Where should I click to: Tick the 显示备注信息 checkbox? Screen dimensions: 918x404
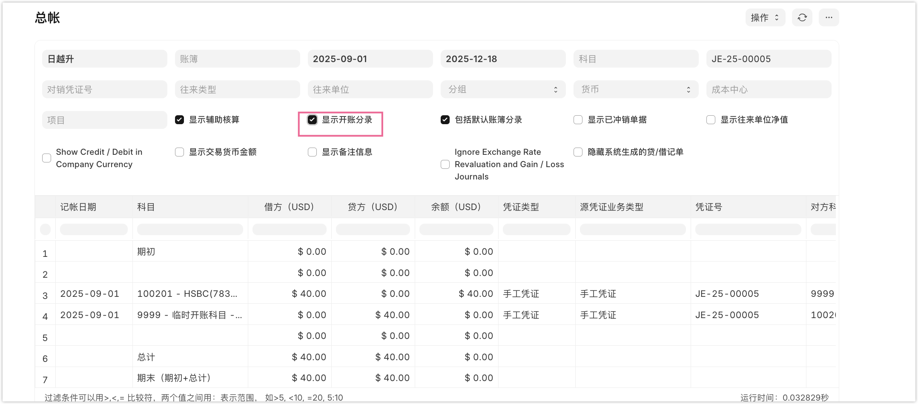[312, 152]
